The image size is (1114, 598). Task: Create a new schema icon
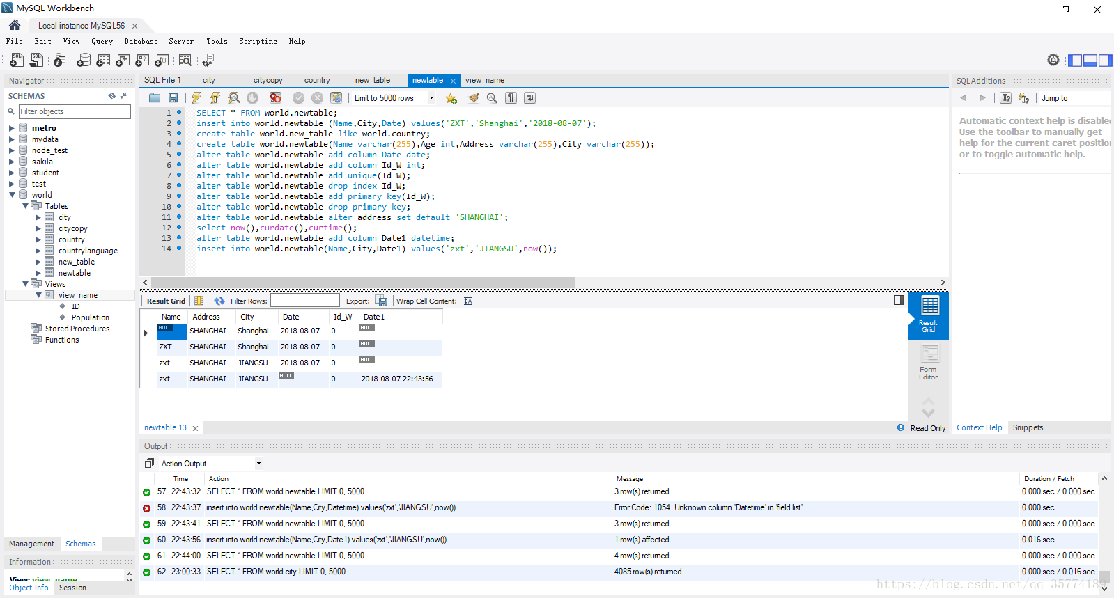(84, 61)
